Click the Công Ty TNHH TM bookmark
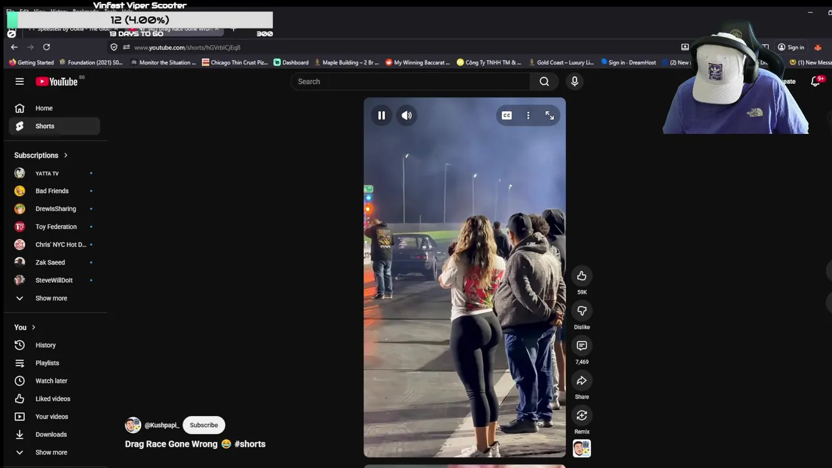The height and width of the screenshot is (468, 832). pos(489,62)
